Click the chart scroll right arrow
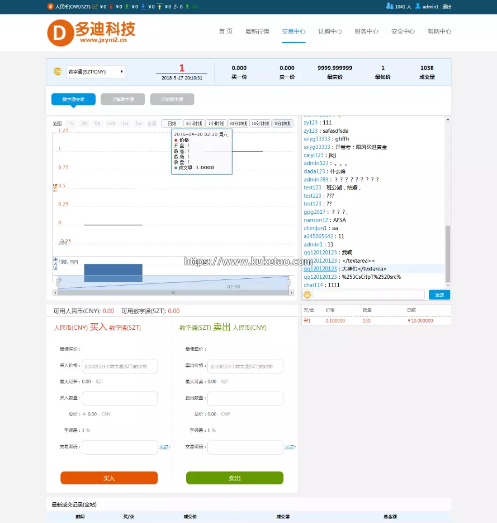Screen dimensions: 497x523 291,292
